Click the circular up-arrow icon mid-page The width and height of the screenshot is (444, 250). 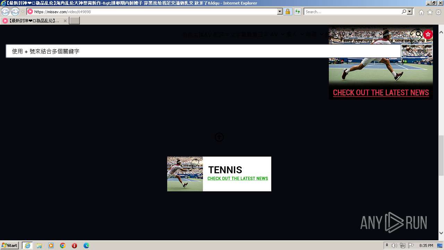(219, 137)
